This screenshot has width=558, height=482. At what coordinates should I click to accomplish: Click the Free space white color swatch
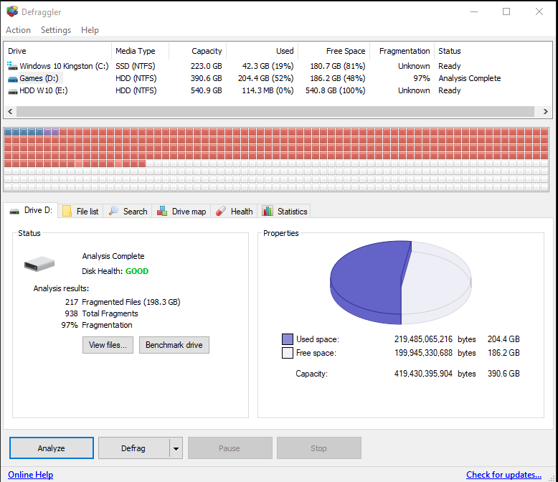[x=287, y=353]
